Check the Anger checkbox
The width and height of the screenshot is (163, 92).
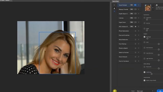(x=144, y=29)
